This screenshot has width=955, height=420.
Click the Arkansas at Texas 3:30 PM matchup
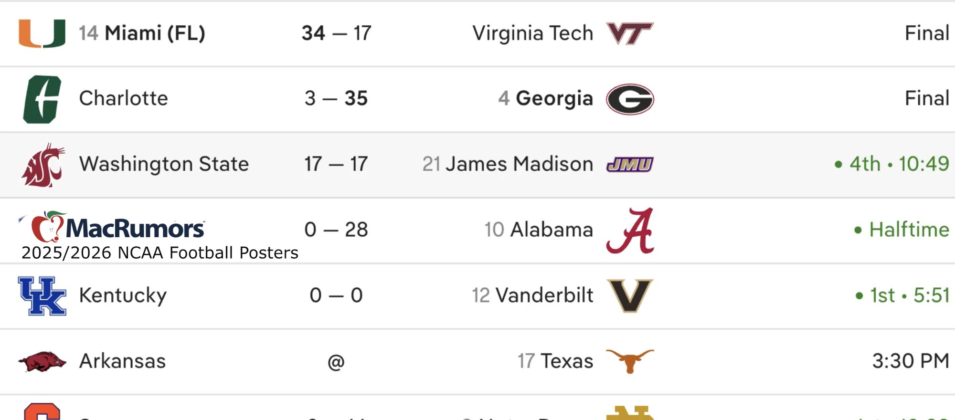pyautogui.click(x=477, y=361)
